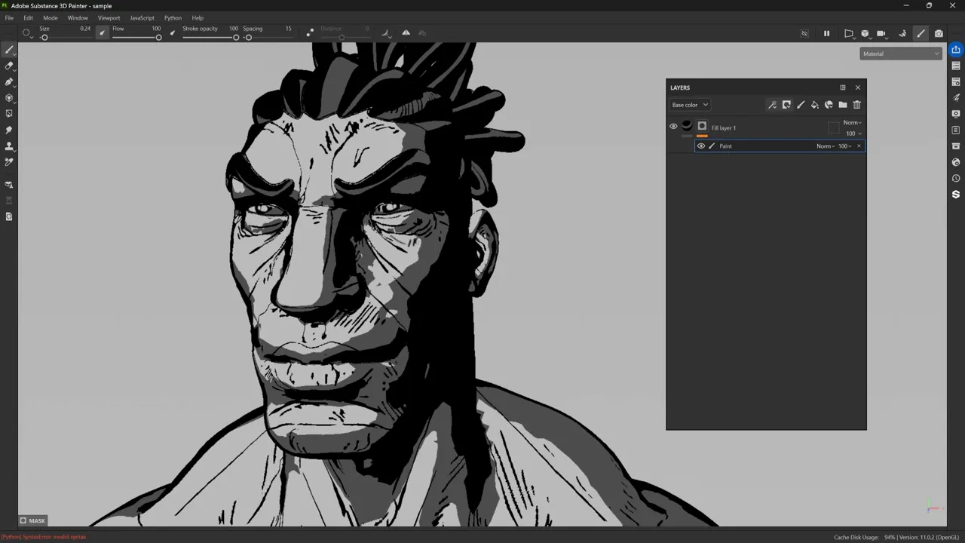Click the pause icon in the top toolbar
Image resolution: width=965 pixels, height=543 pixels.
[826, 33]
